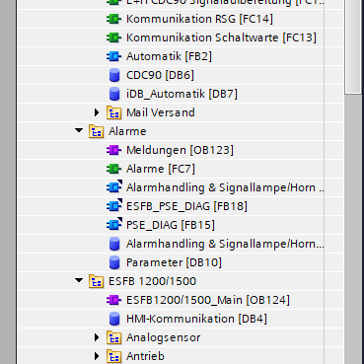Viewport: 364px width, 364px height.
Task: Expand the Antrieb group
Action: [x=97, y=356]
